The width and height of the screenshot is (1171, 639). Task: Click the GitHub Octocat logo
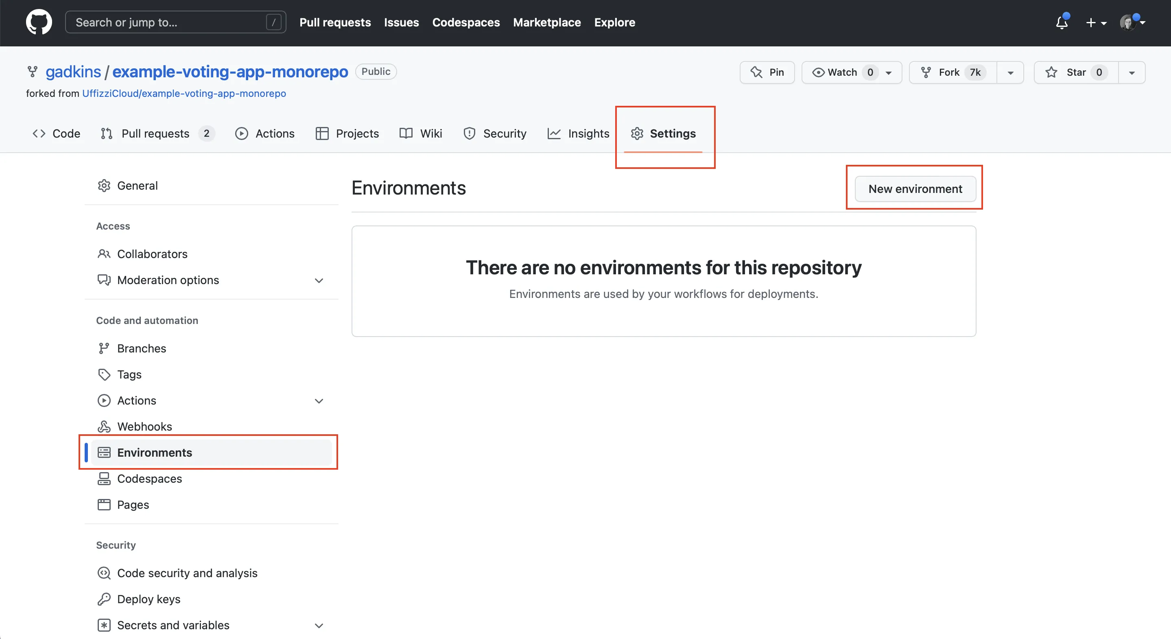click(39, 22)
